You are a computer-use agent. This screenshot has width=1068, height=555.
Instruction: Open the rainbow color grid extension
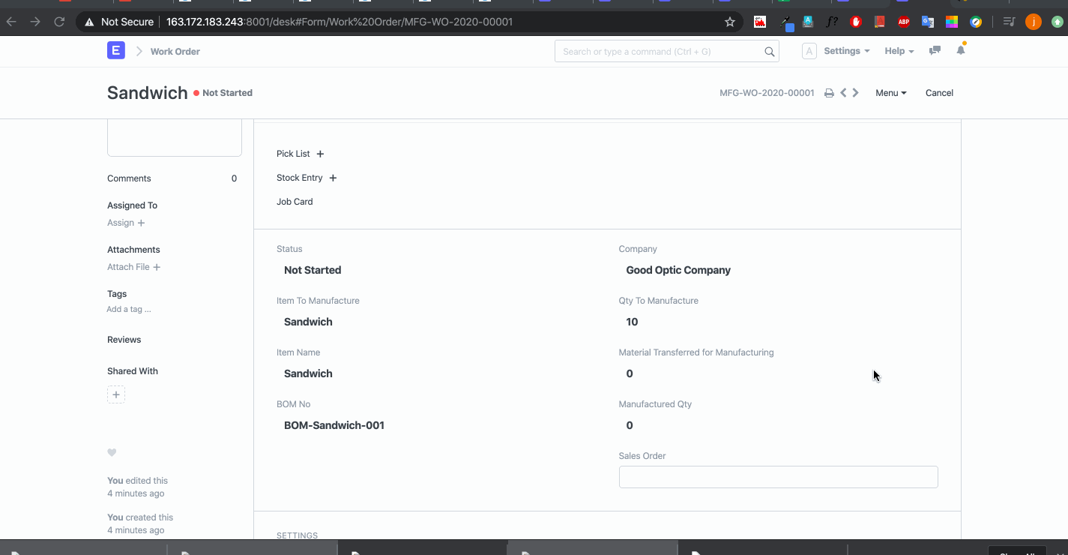pyautogui.click(x=952, y=22)
